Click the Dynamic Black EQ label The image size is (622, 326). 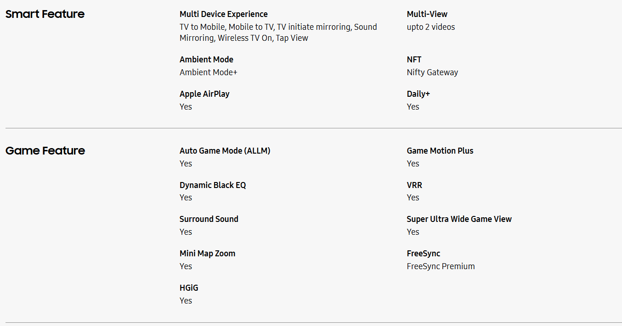pos(213,185)
